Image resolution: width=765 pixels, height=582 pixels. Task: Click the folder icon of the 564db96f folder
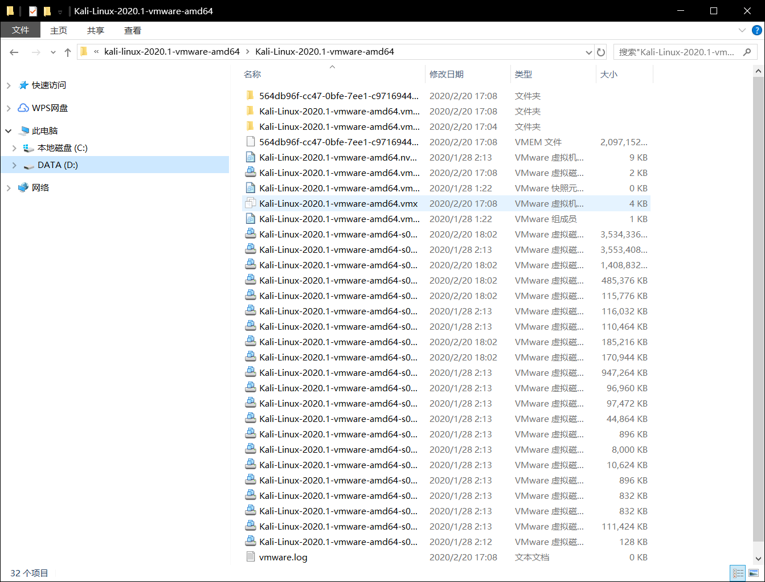[250, 96]
